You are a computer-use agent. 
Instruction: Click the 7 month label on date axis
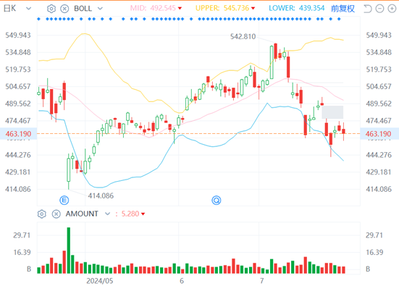pos(261,281)
